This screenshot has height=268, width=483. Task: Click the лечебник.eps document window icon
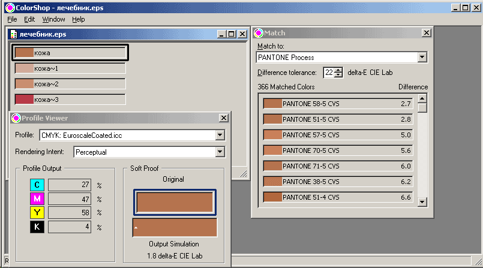pos(14,34)
